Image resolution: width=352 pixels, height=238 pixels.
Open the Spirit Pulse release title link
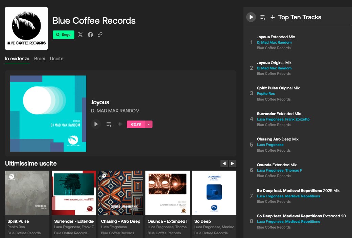[x=18, y=221]
